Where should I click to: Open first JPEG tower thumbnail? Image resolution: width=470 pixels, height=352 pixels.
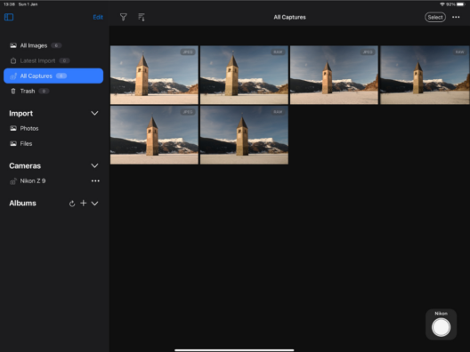pyautogui.click(x=154, y=75)
